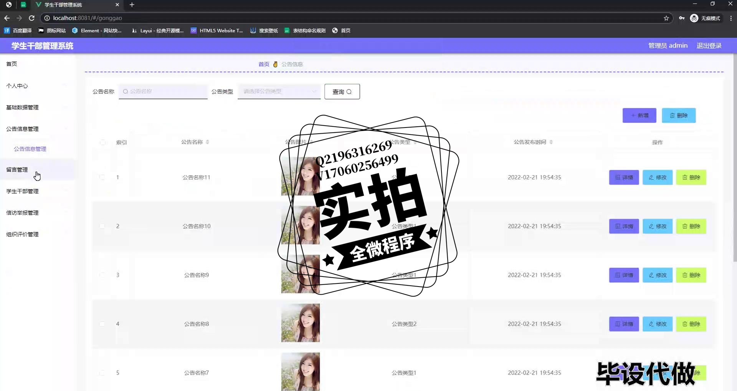737x391 pixels.
Task: Tick the checkbox for row 2 公告名称10
Action: click(102, 226)
